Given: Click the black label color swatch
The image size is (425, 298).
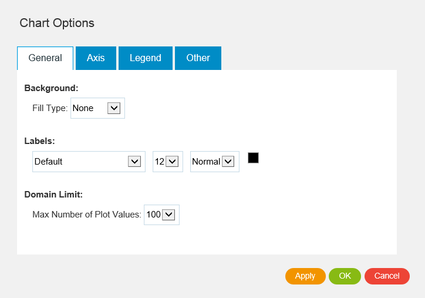Looking at the screenshot, I should (x=253, y=158).
